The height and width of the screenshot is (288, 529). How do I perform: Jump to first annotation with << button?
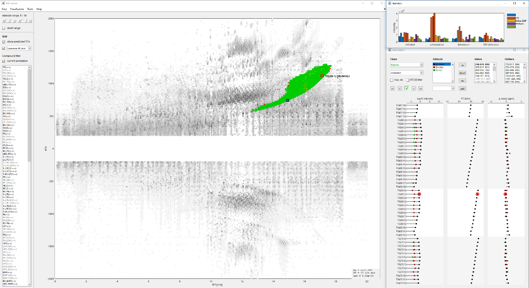(x=392, y=88)
